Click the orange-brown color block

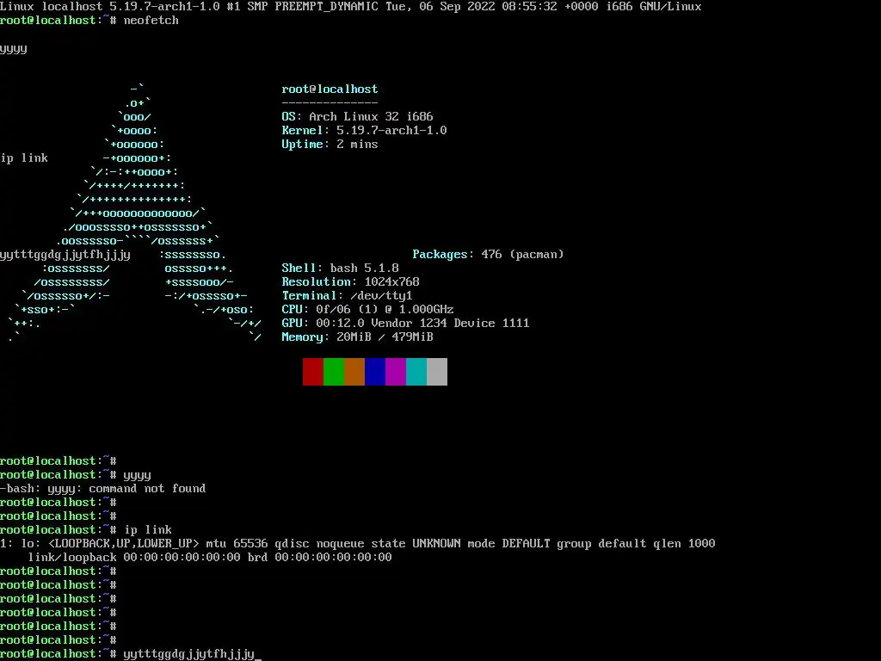[354, 372]
